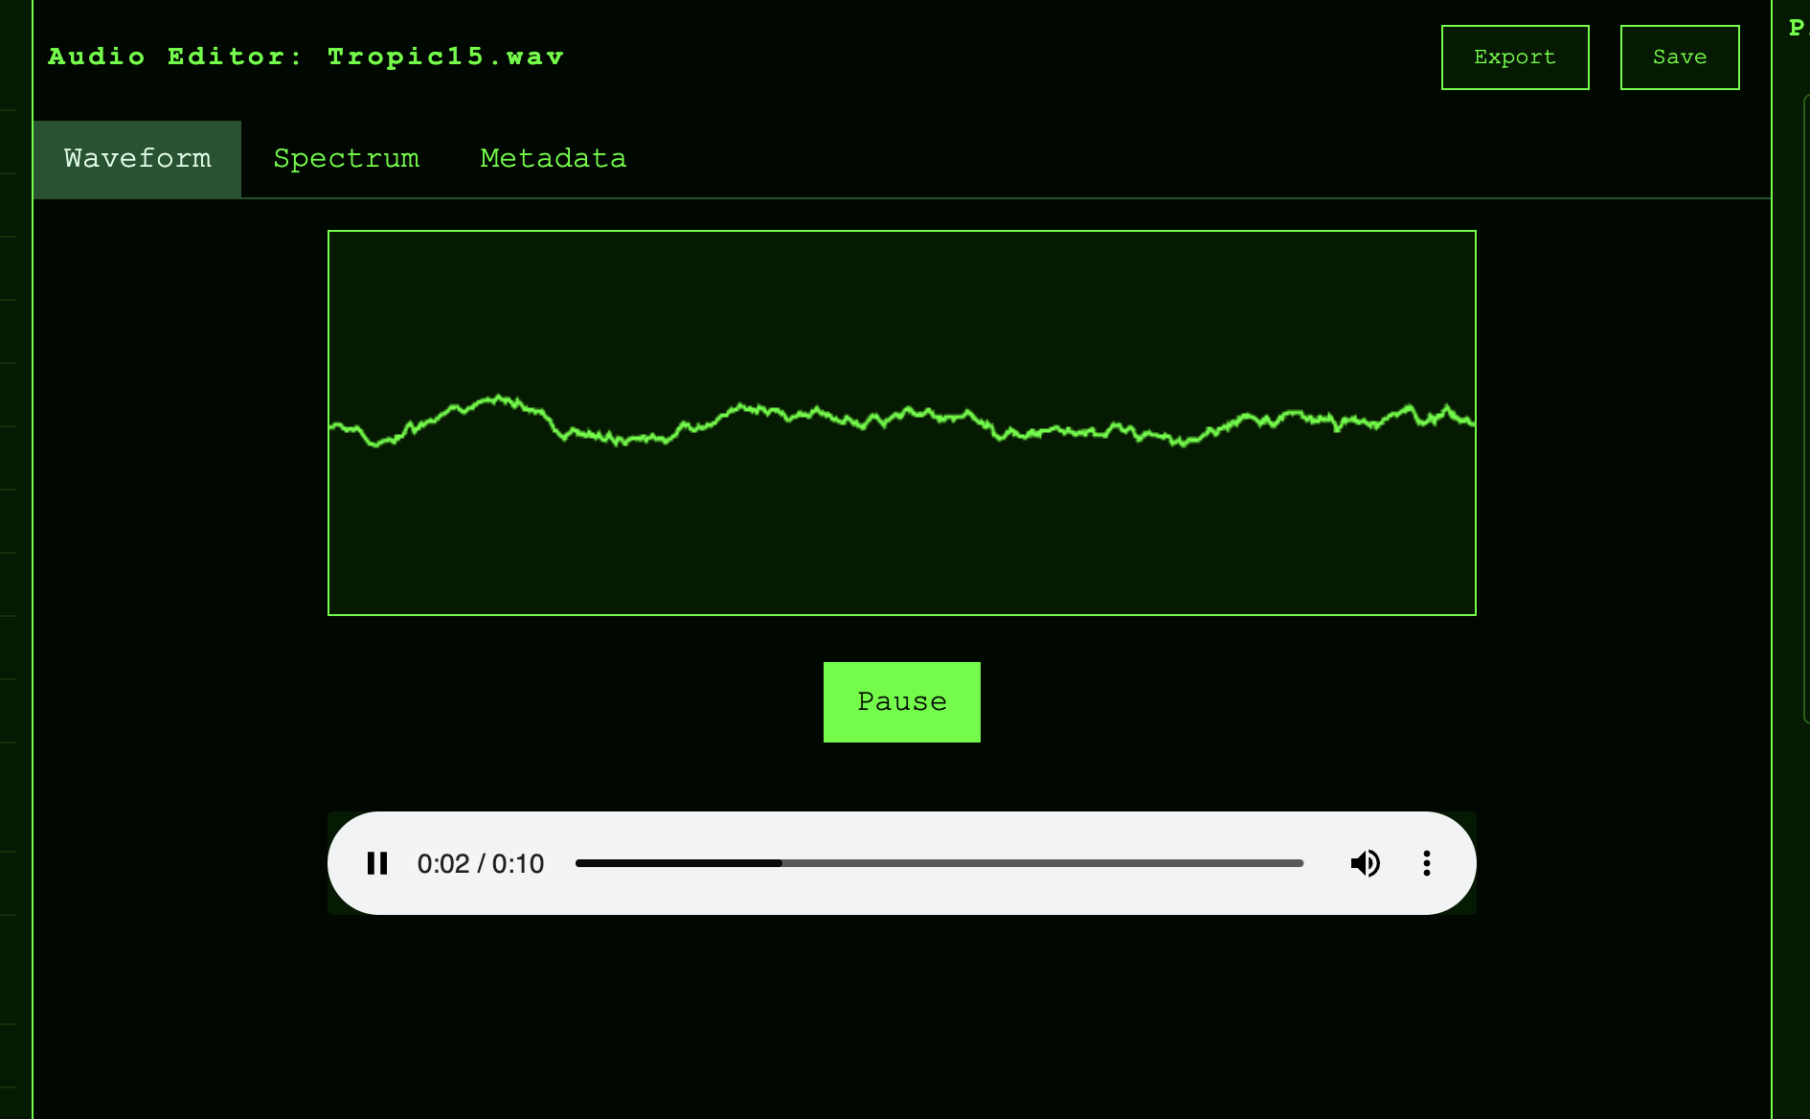Click the tallest waveform peak near the left
Screen dimensions: 1810x1119
[x=498, y=398]
